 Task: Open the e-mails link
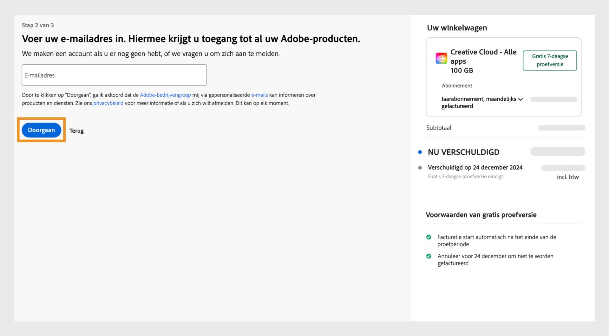click(259, 95)
